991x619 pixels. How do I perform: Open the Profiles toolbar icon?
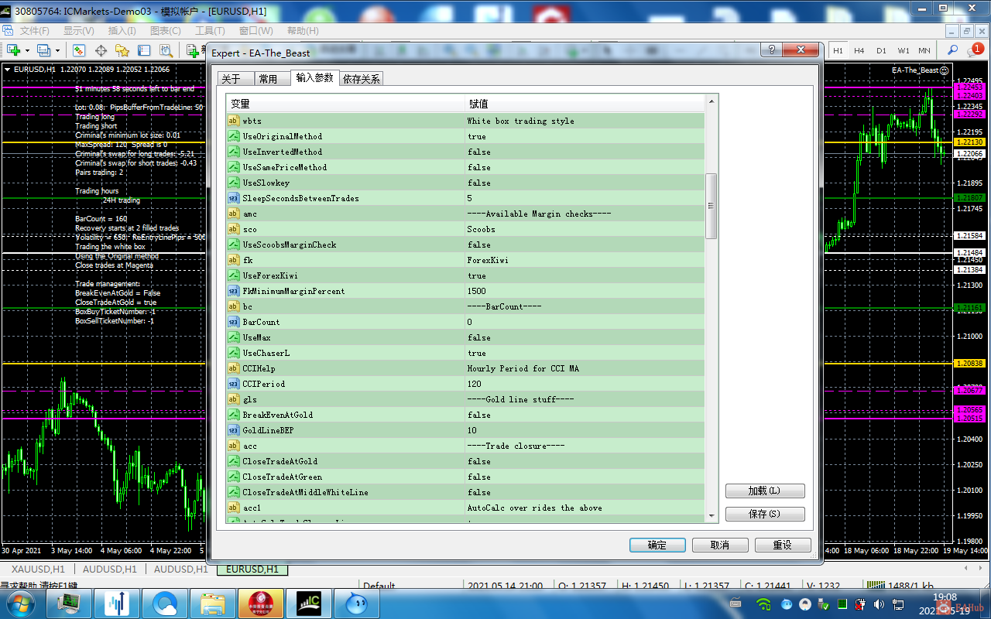pos(43,50)
